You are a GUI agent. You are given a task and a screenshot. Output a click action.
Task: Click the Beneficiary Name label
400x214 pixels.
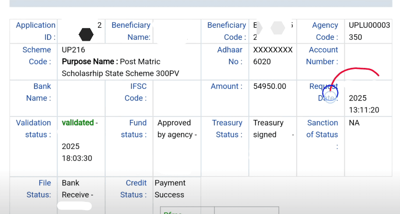click(x=130, y=31)
